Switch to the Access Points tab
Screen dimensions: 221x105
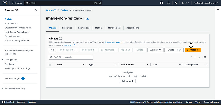133,28
